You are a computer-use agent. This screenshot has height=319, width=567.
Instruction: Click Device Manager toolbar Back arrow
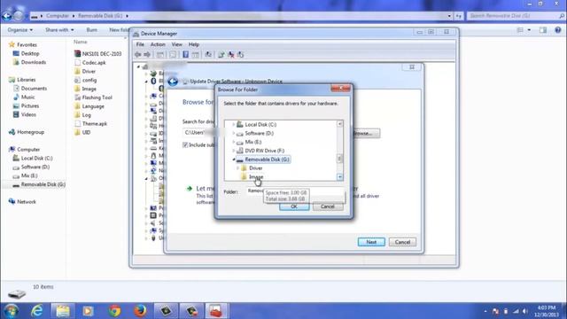(x=138, y=55)
